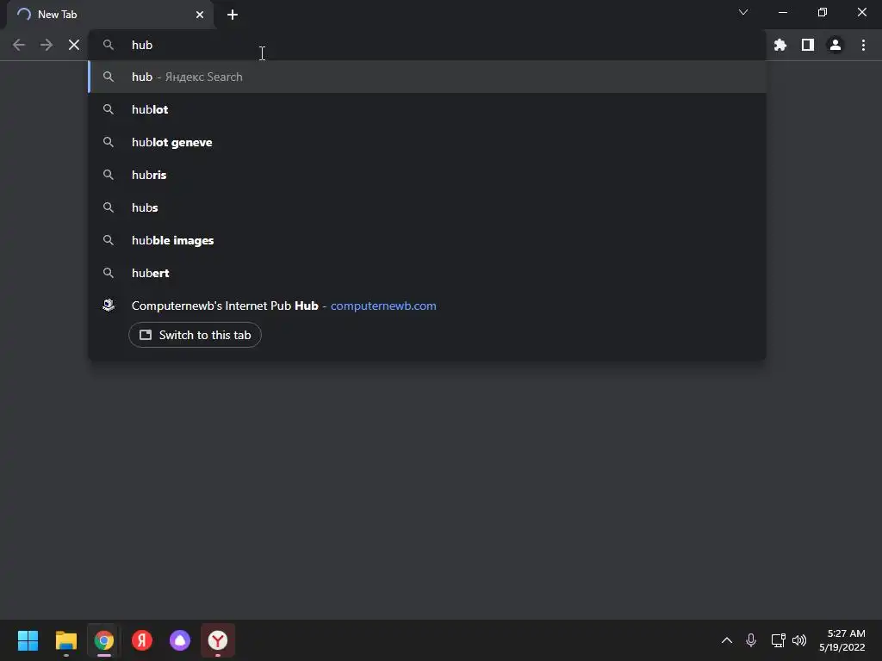Select the 'hublot geneve' suggestion
Screen dimensions: 882x661
pos(427,142)
